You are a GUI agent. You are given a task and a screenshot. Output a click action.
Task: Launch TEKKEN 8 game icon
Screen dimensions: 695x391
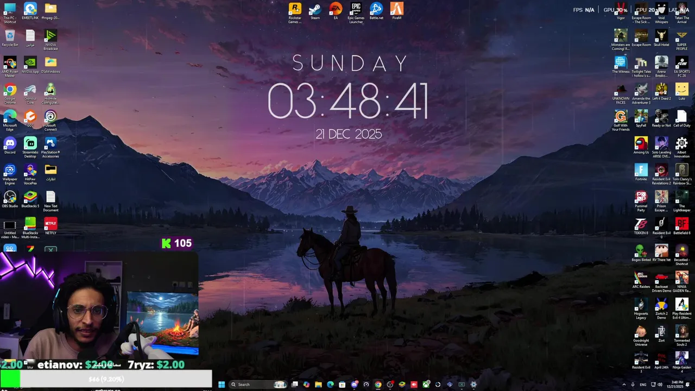point(641,226)
